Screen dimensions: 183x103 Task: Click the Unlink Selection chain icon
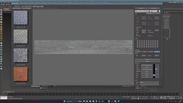[x=9, y=5]
